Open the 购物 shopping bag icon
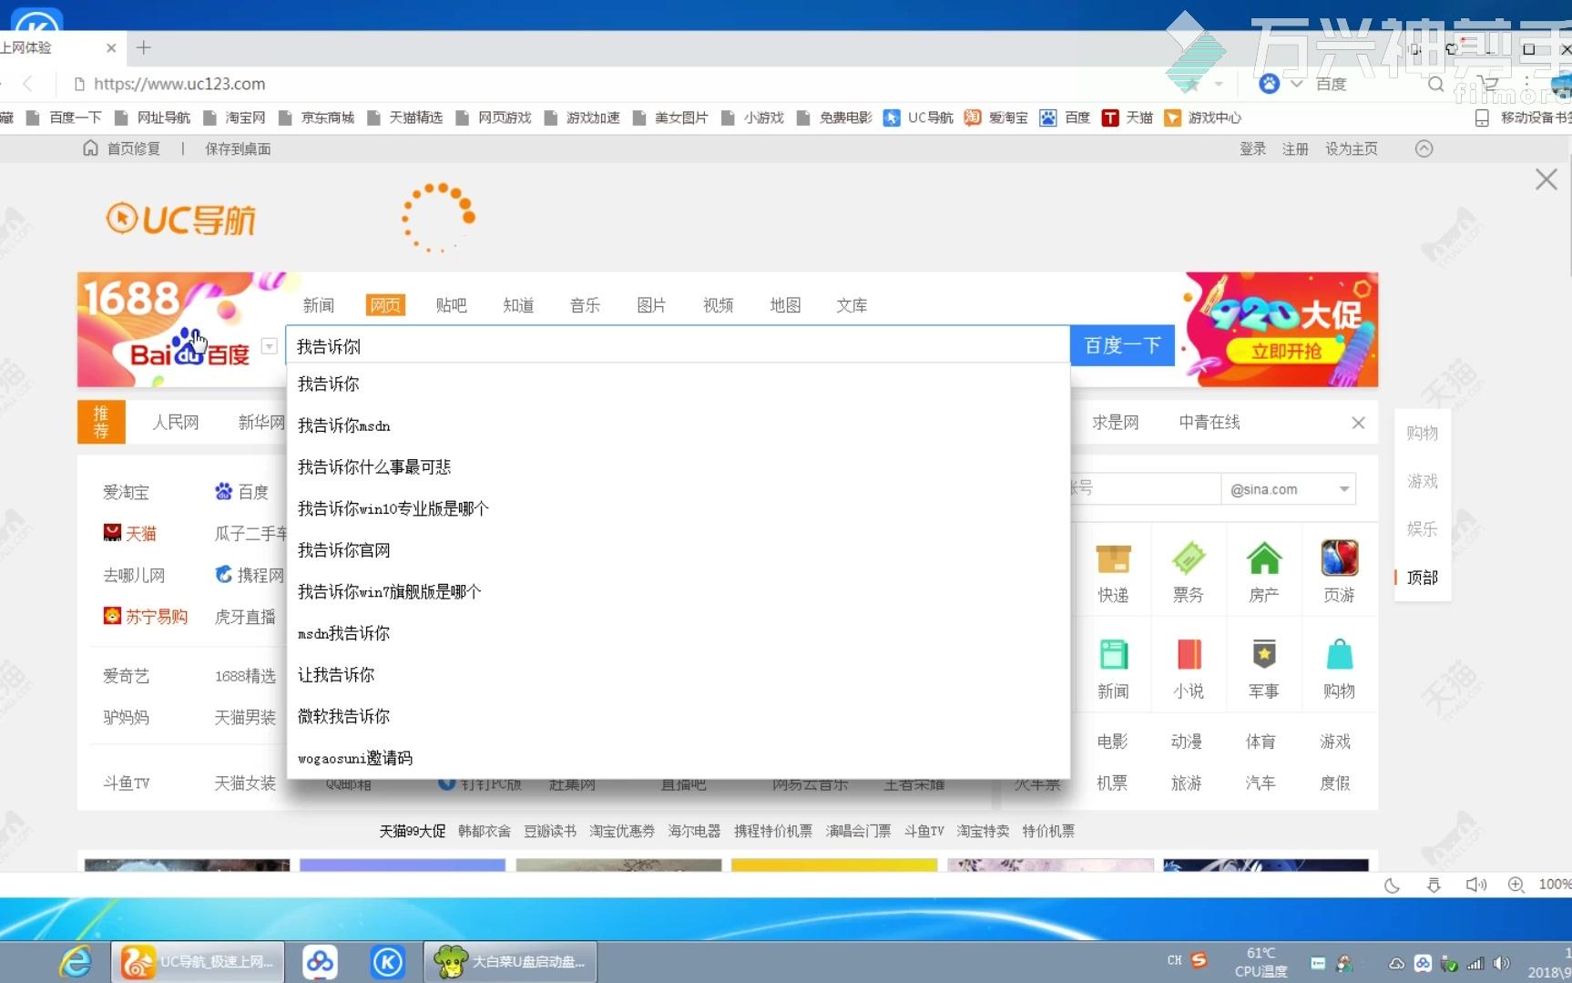The image size is (1572, 983). [1340, 654]
